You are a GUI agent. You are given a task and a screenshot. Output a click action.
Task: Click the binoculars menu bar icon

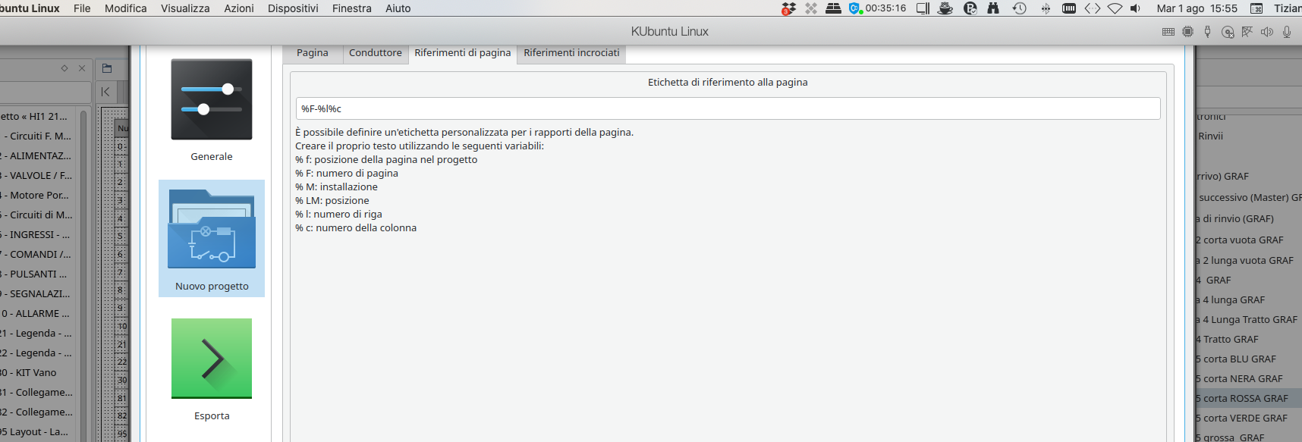point(993,8)
